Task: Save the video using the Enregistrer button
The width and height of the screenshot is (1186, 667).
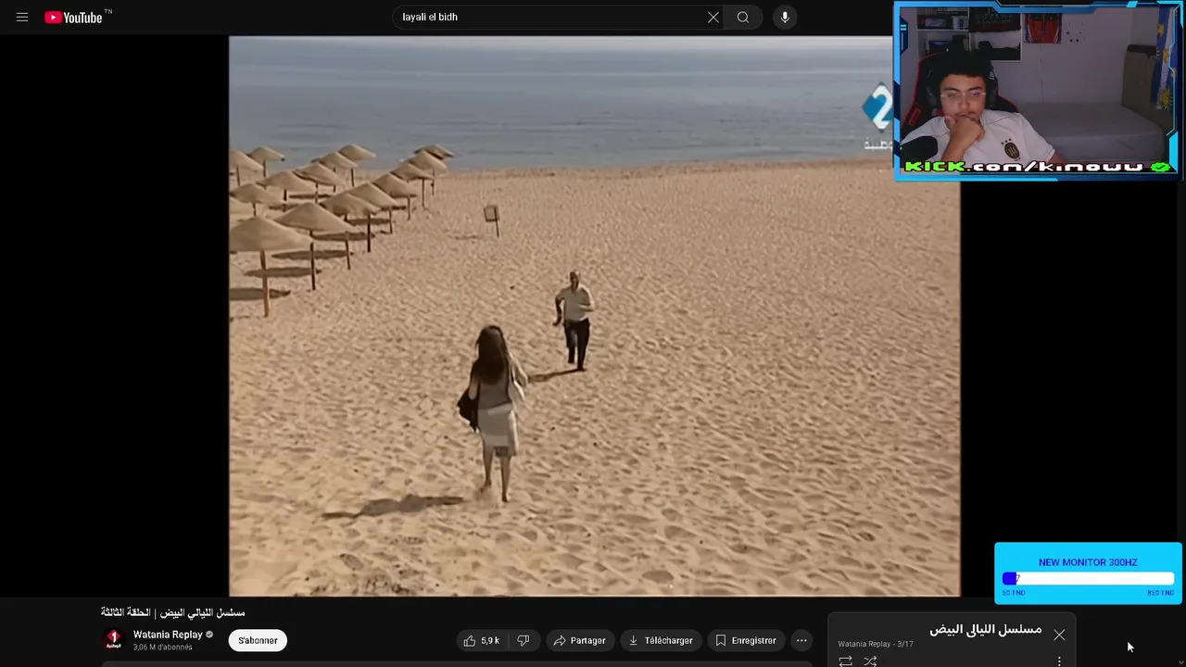Action: coord(746,640)
